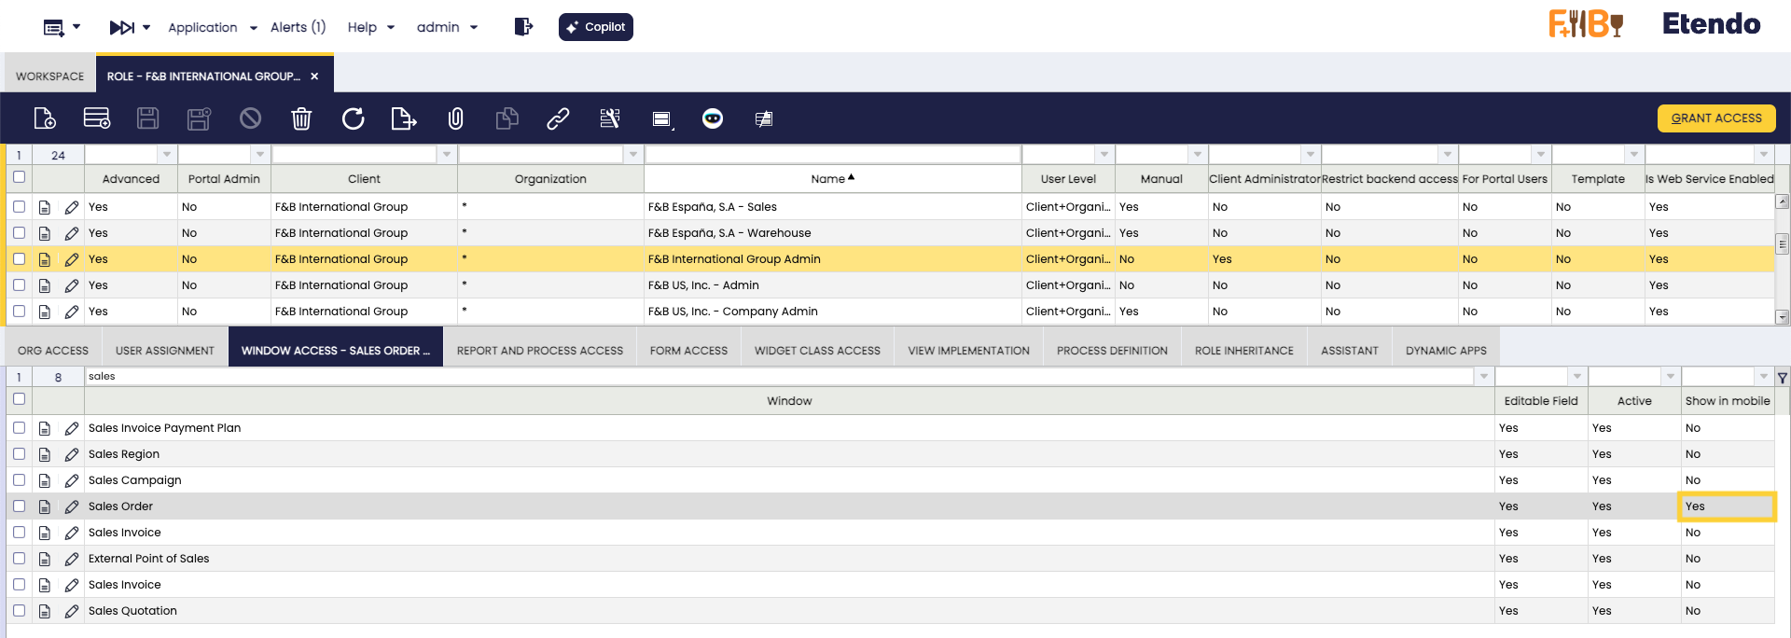Open form view for F&B US, Inc. - Admin

44,285
